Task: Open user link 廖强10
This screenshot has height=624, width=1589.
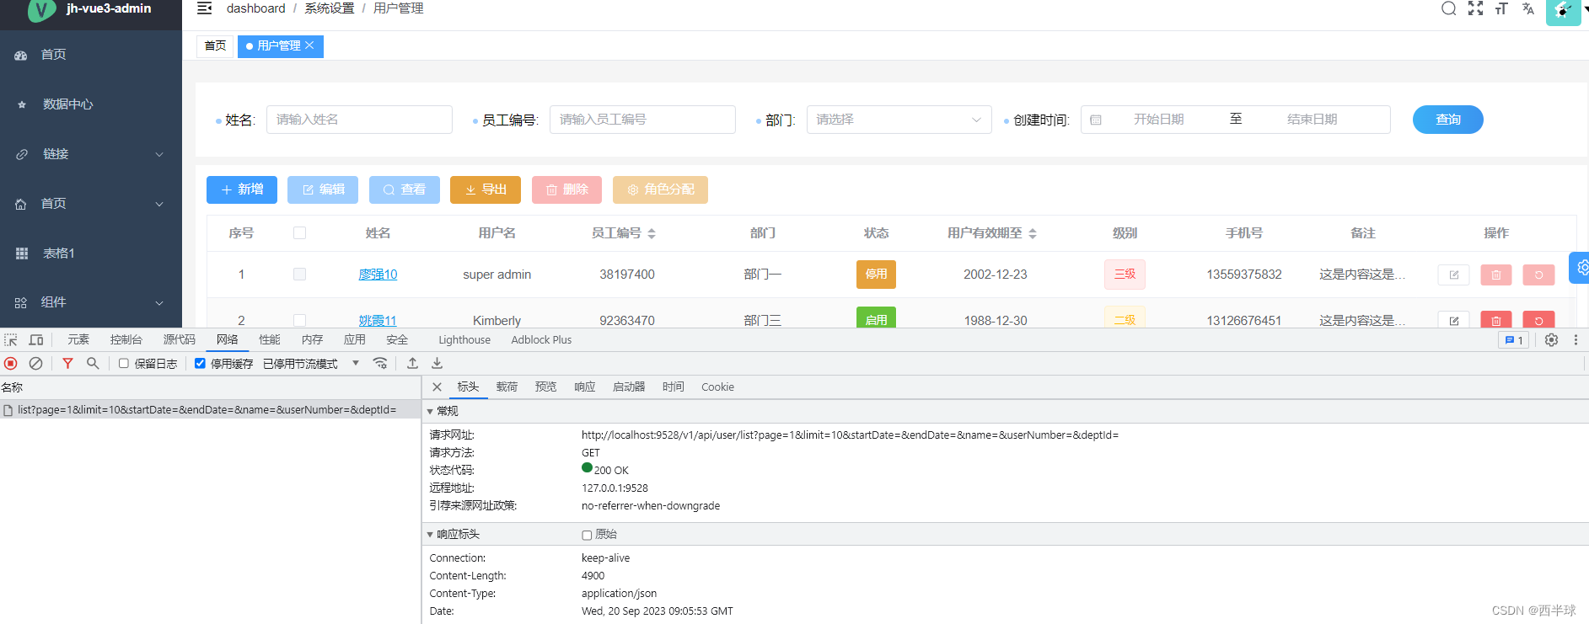Action: pos(378,275)
